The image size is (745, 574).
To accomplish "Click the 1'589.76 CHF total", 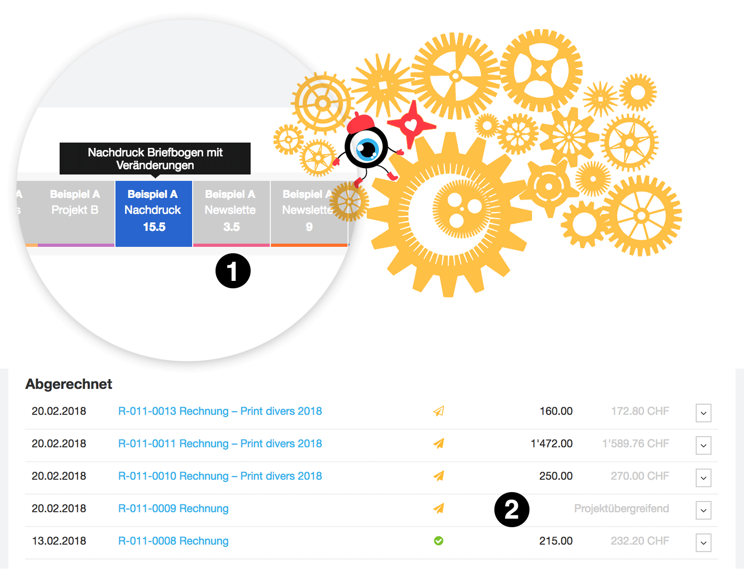I will 636,444.
